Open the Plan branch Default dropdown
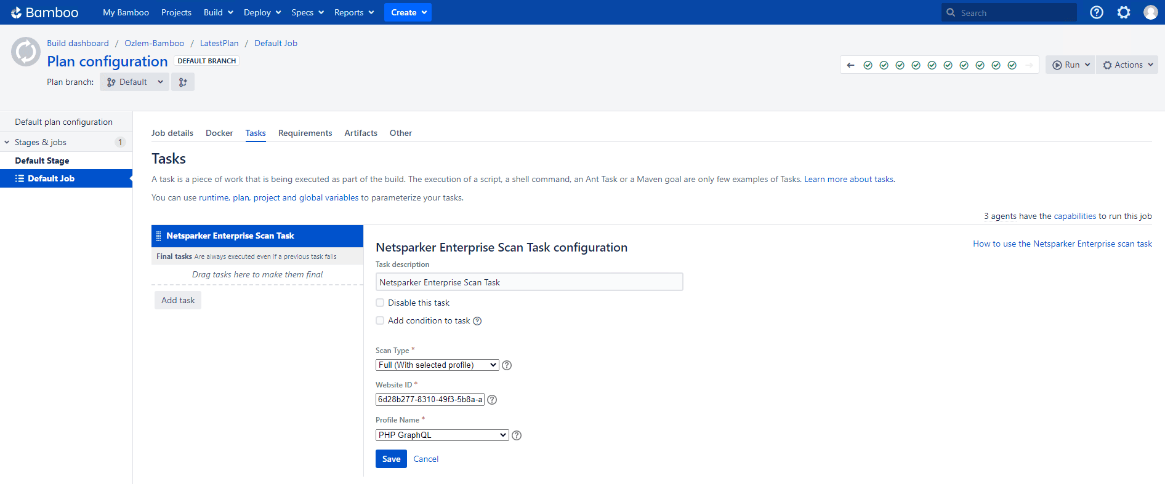Viewport: 1165px width, 484px height. coord(134,82)
